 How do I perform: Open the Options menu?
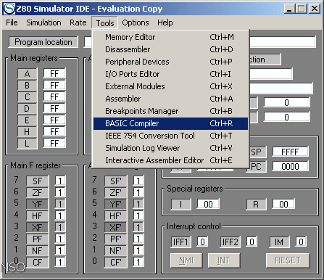tap(136, 22)
